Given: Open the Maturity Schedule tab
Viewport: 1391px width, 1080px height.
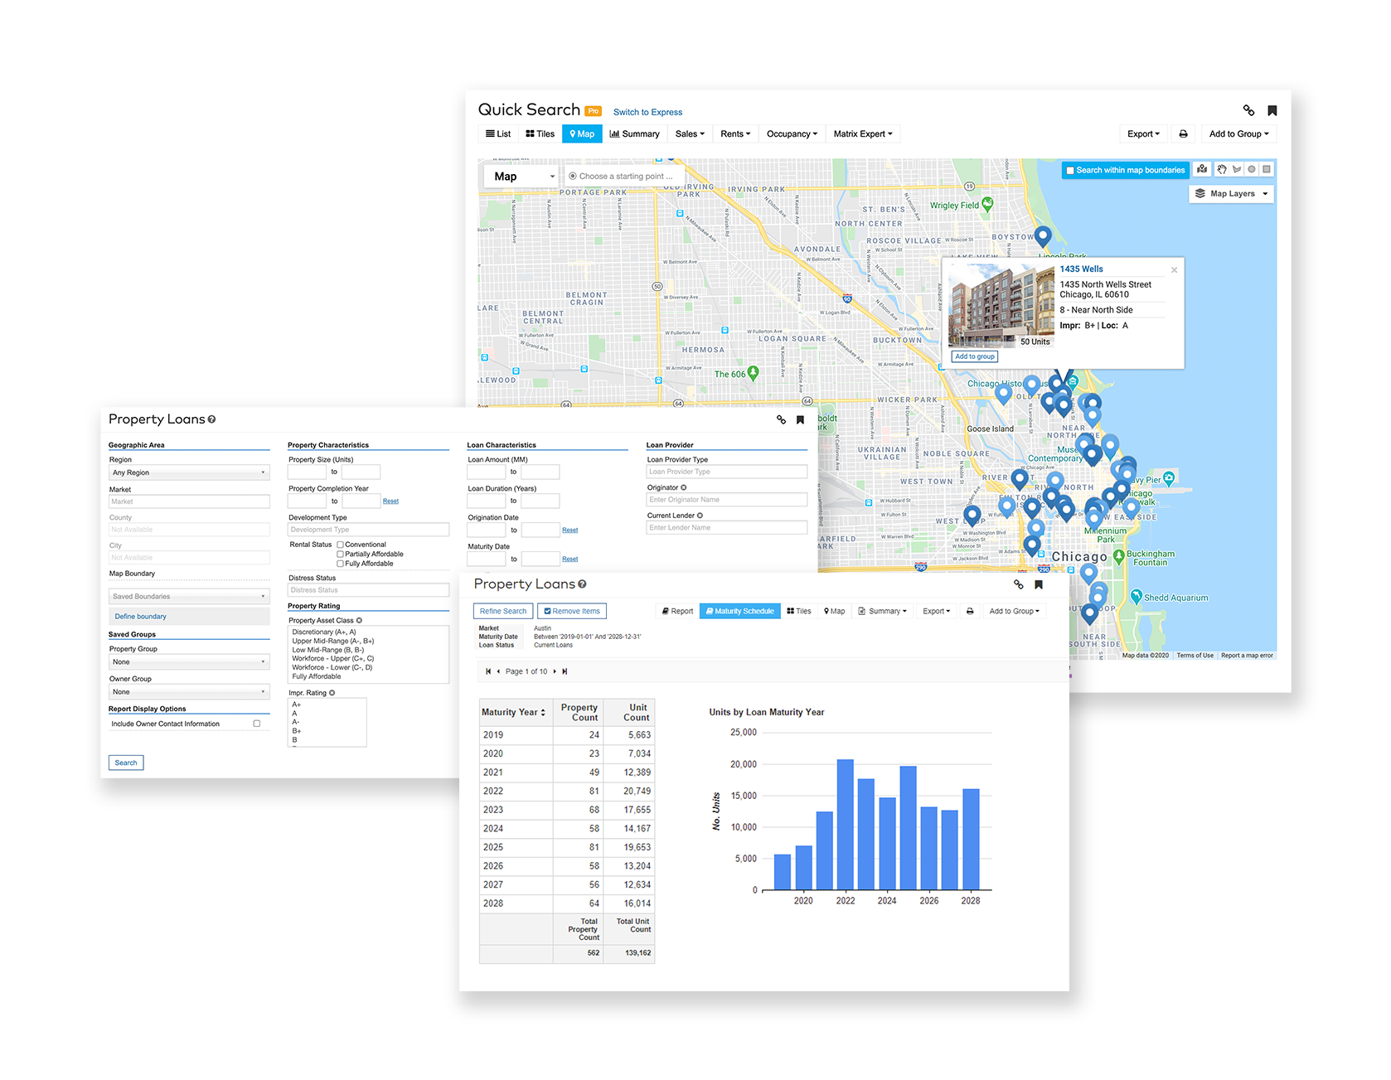Looking at the screenshot, I should pos(739,612).
